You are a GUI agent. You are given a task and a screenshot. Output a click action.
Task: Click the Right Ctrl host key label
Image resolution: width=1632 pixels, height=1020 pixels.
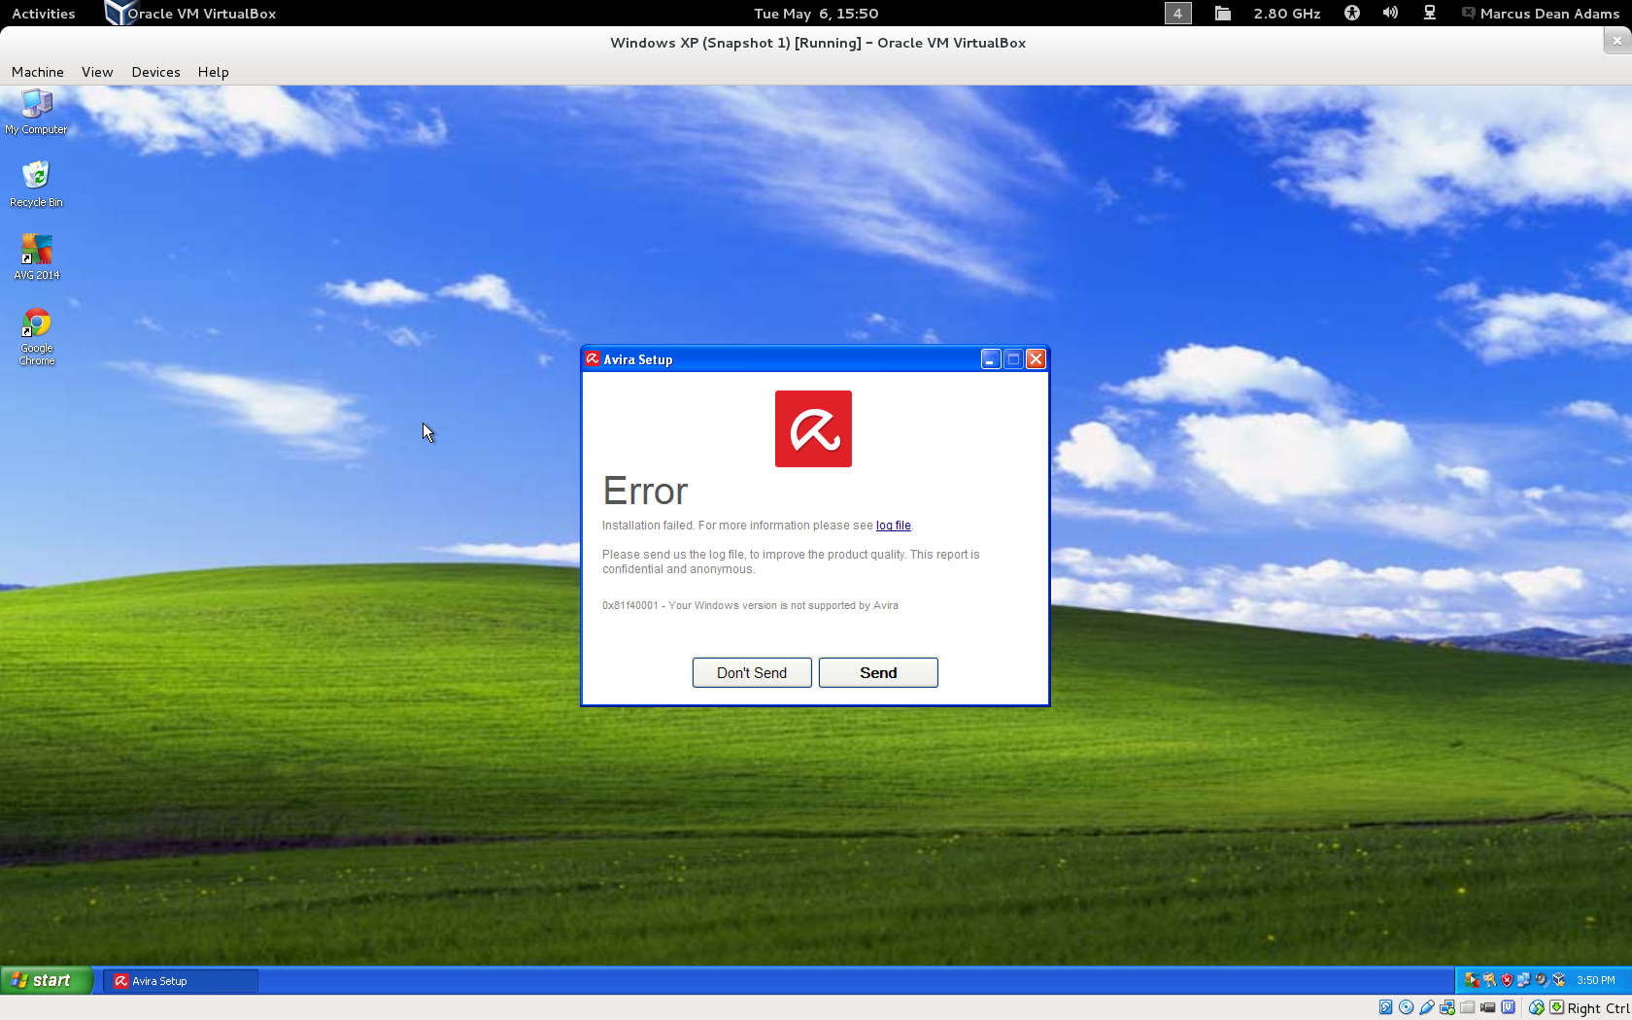click(1598, 1008)
